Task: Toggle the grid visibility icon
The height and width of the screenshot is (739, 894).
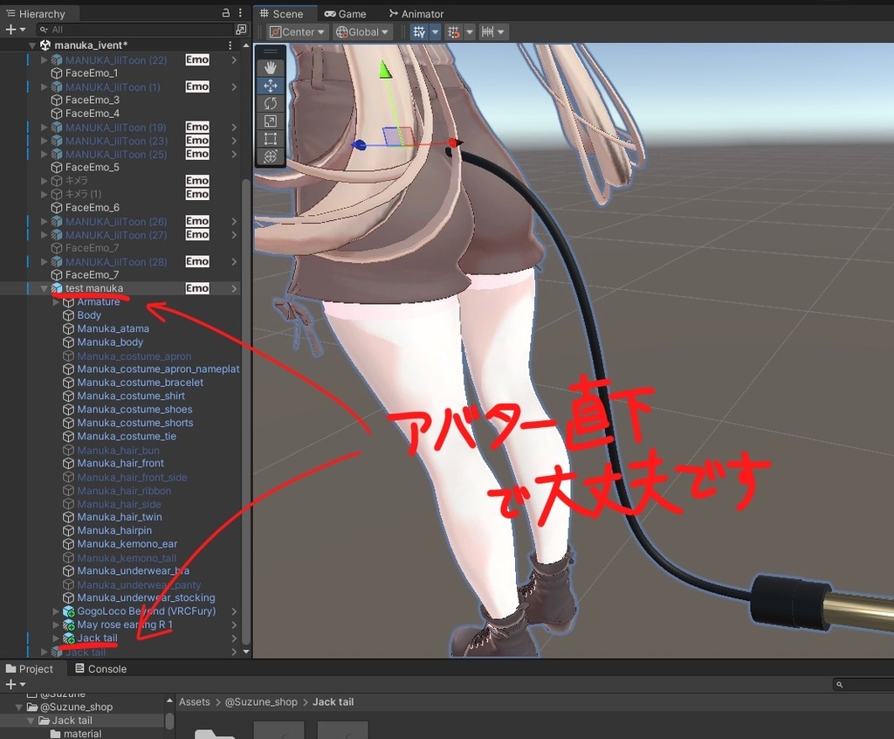Action: [419, 32]
